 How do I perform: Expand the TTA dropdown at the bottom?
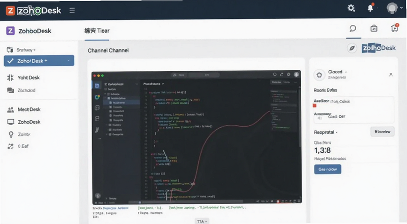202,221
